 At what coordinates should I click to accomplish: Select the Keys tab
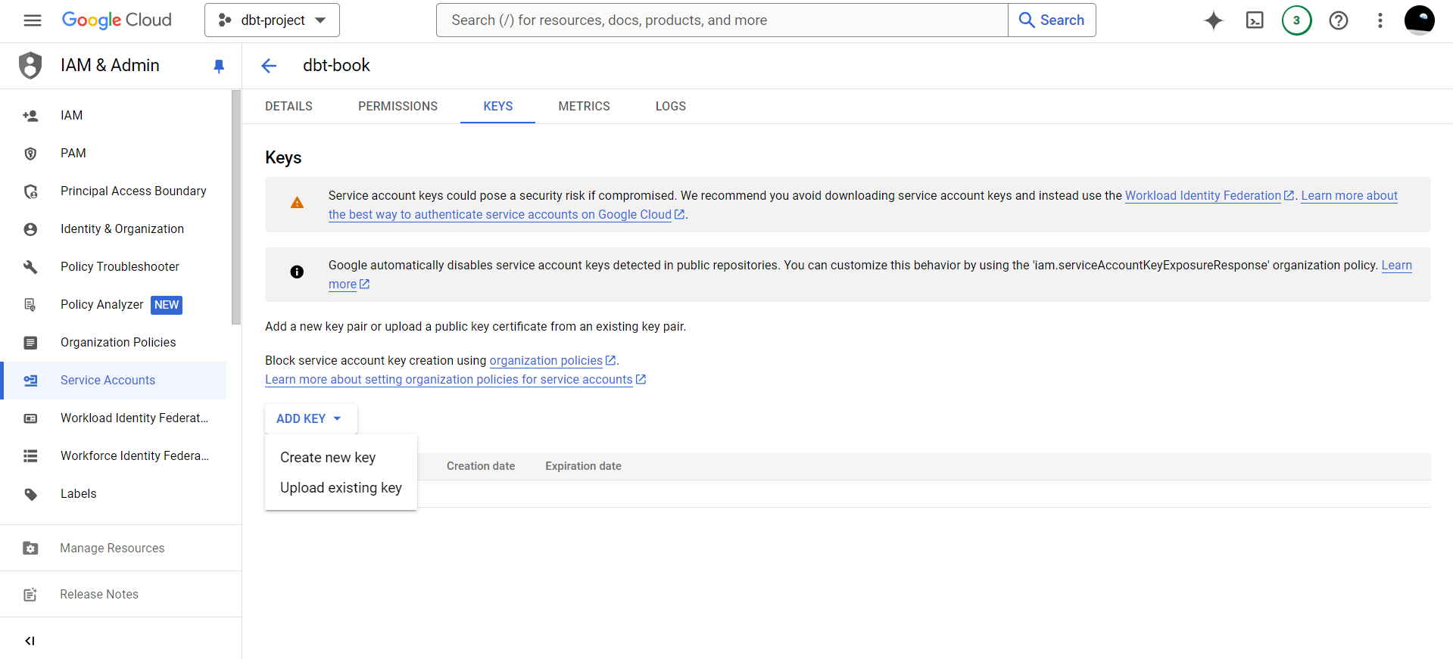tap(498, 107)
